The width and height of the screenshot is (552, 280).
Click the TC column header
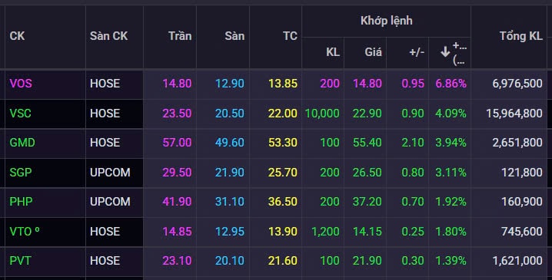point(290,36)
